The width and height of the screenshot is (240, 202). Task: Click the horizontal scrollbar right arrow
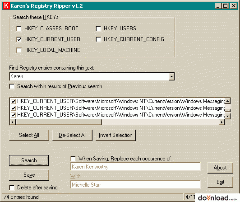[x=222, y=122]
